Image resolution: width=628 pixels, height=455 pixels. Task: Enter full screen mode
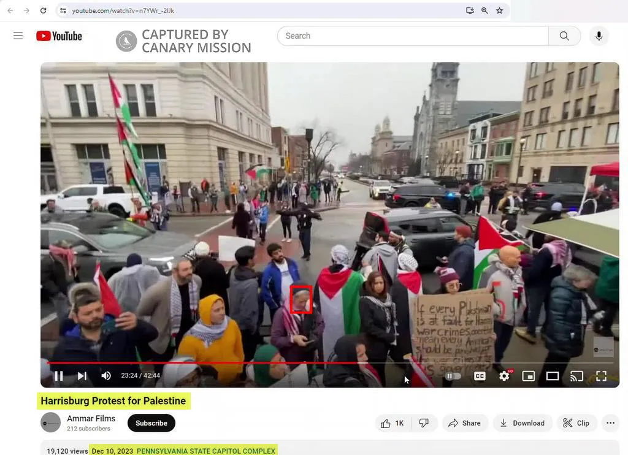tap(601, 376)
